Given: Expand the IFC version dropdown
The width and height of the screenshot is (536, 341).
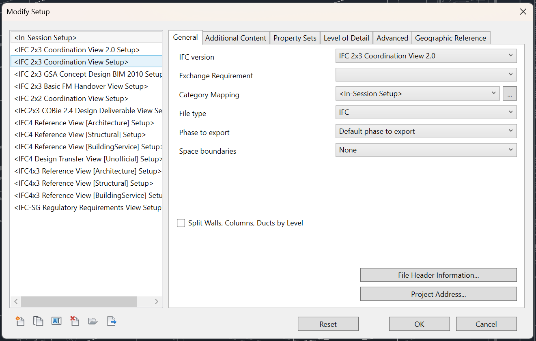Looking at the screenshot, I should [426, 56].
